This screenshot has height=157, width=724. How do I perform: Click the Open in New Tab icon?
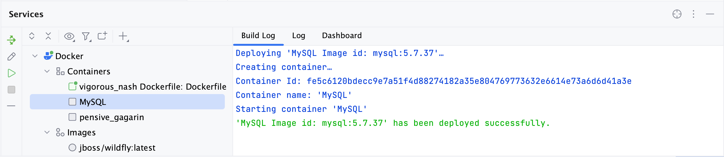click(x=102, y=36)
